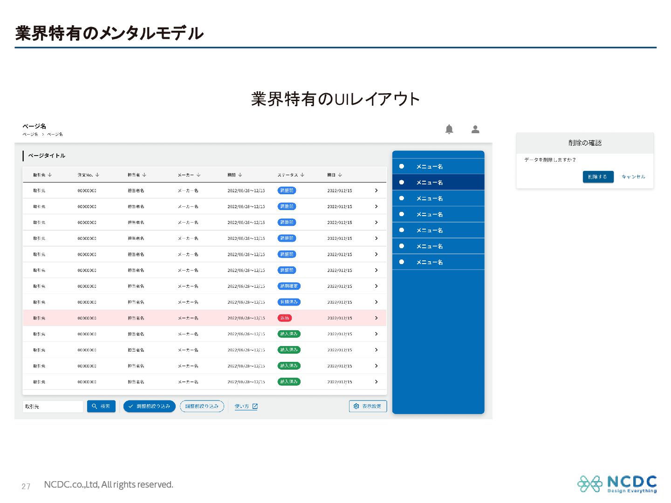Dismiss dialog with キャンセル

[x=633, y=177]
